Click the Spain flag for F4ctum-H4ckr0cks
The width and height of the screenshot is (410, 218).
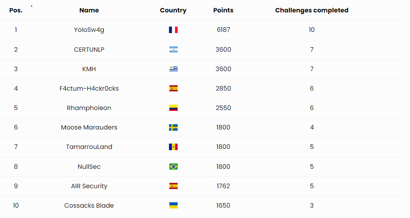[173, 89]
